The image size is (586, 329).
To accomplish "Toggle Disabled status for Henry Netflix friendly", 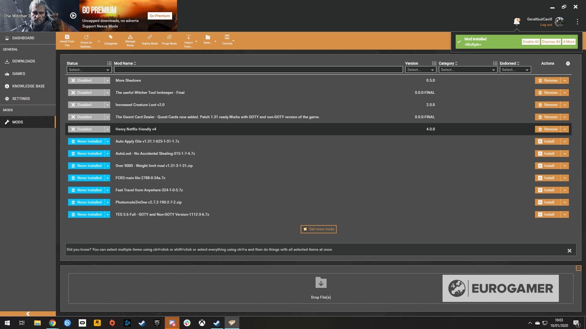I will (86, 129).
